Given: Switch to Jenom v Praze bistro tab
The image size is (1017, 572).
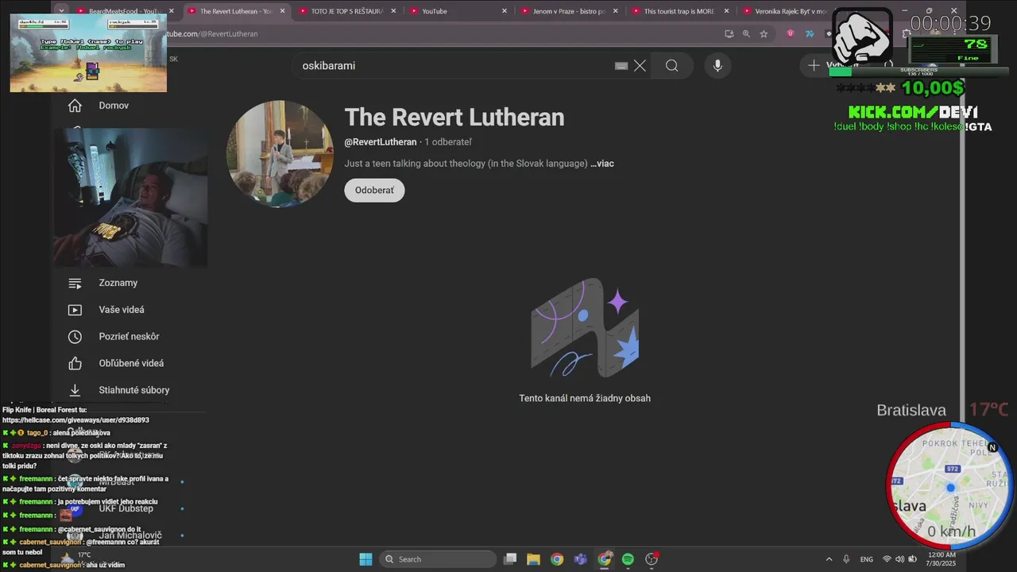Looking at the screenshot, I should pos(568,11).
